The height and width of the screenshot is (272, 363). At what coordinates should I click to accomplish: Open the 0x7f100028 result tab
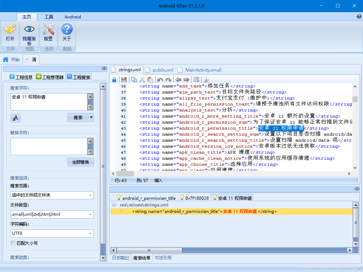194,198
